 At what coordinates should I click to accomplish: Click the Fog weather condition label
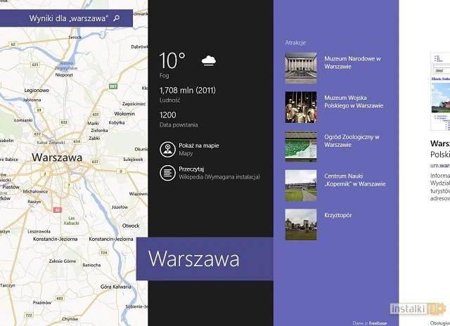[x=164, y=76]
